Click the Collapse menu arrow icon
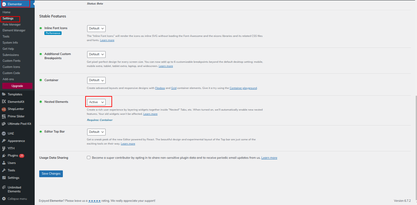Screen dimensions: 417x205 [x=4, y=199]
